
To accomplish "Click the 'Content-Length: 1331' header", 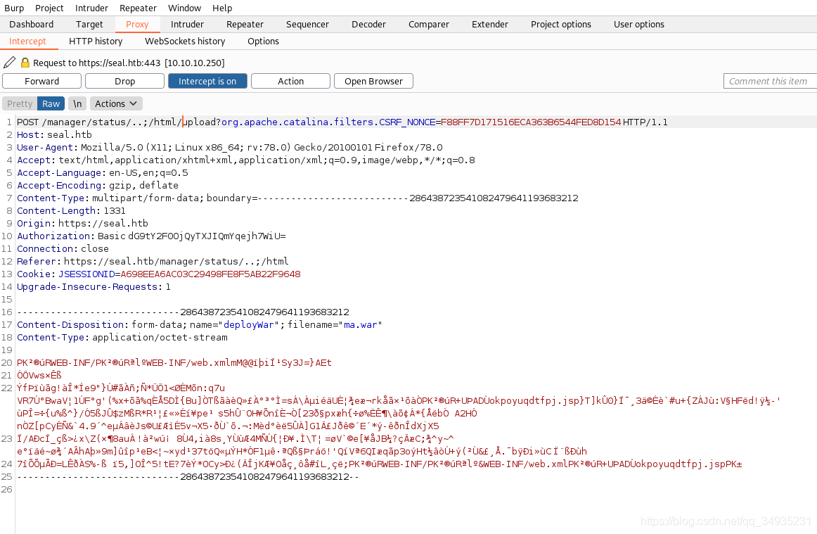I will [x=71, y=210].
